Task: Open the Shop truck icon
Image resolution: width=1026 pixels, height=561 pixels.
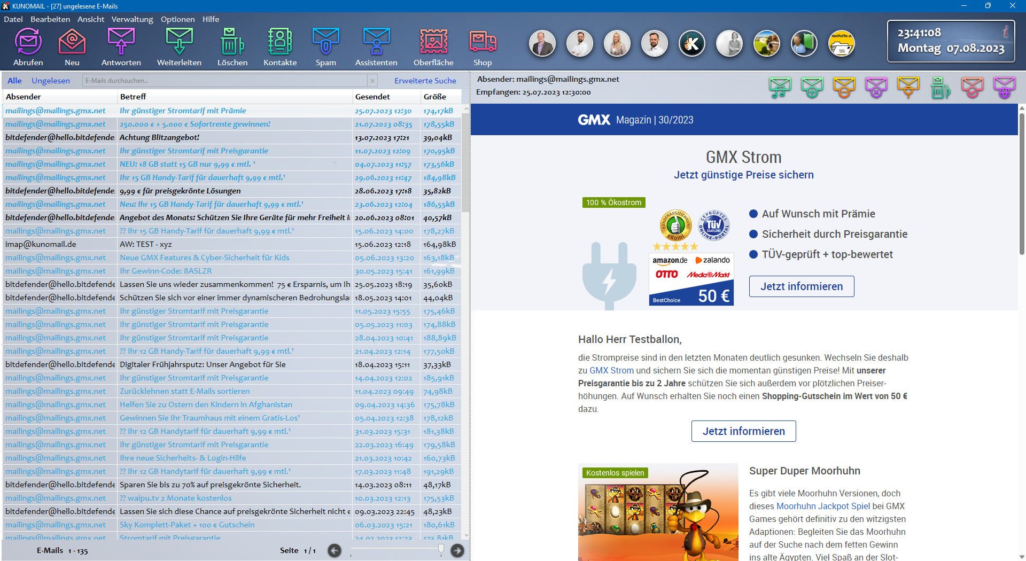Action: pos(483,42)
